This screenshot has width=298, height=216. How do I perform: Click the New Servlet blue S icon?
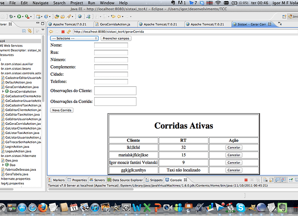46,16
